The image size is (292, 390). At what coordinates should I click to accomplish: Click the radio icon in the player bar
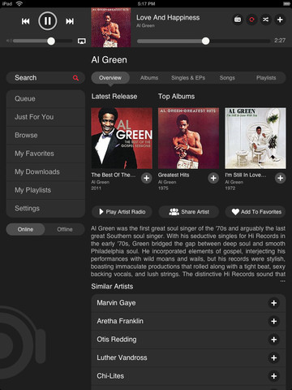coord(238,19)
